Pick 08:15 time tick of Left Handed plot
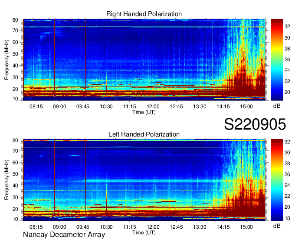 coord(36,227)
